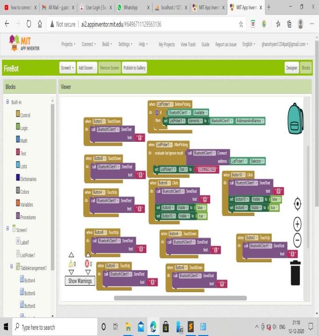The image size is (319, 336).
Task: Open the Guide link
Action: pos(206,44)
